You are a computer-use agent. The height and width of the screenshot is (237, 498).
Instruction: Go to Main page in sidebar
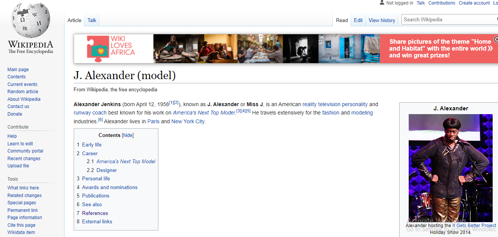point(18,70)
